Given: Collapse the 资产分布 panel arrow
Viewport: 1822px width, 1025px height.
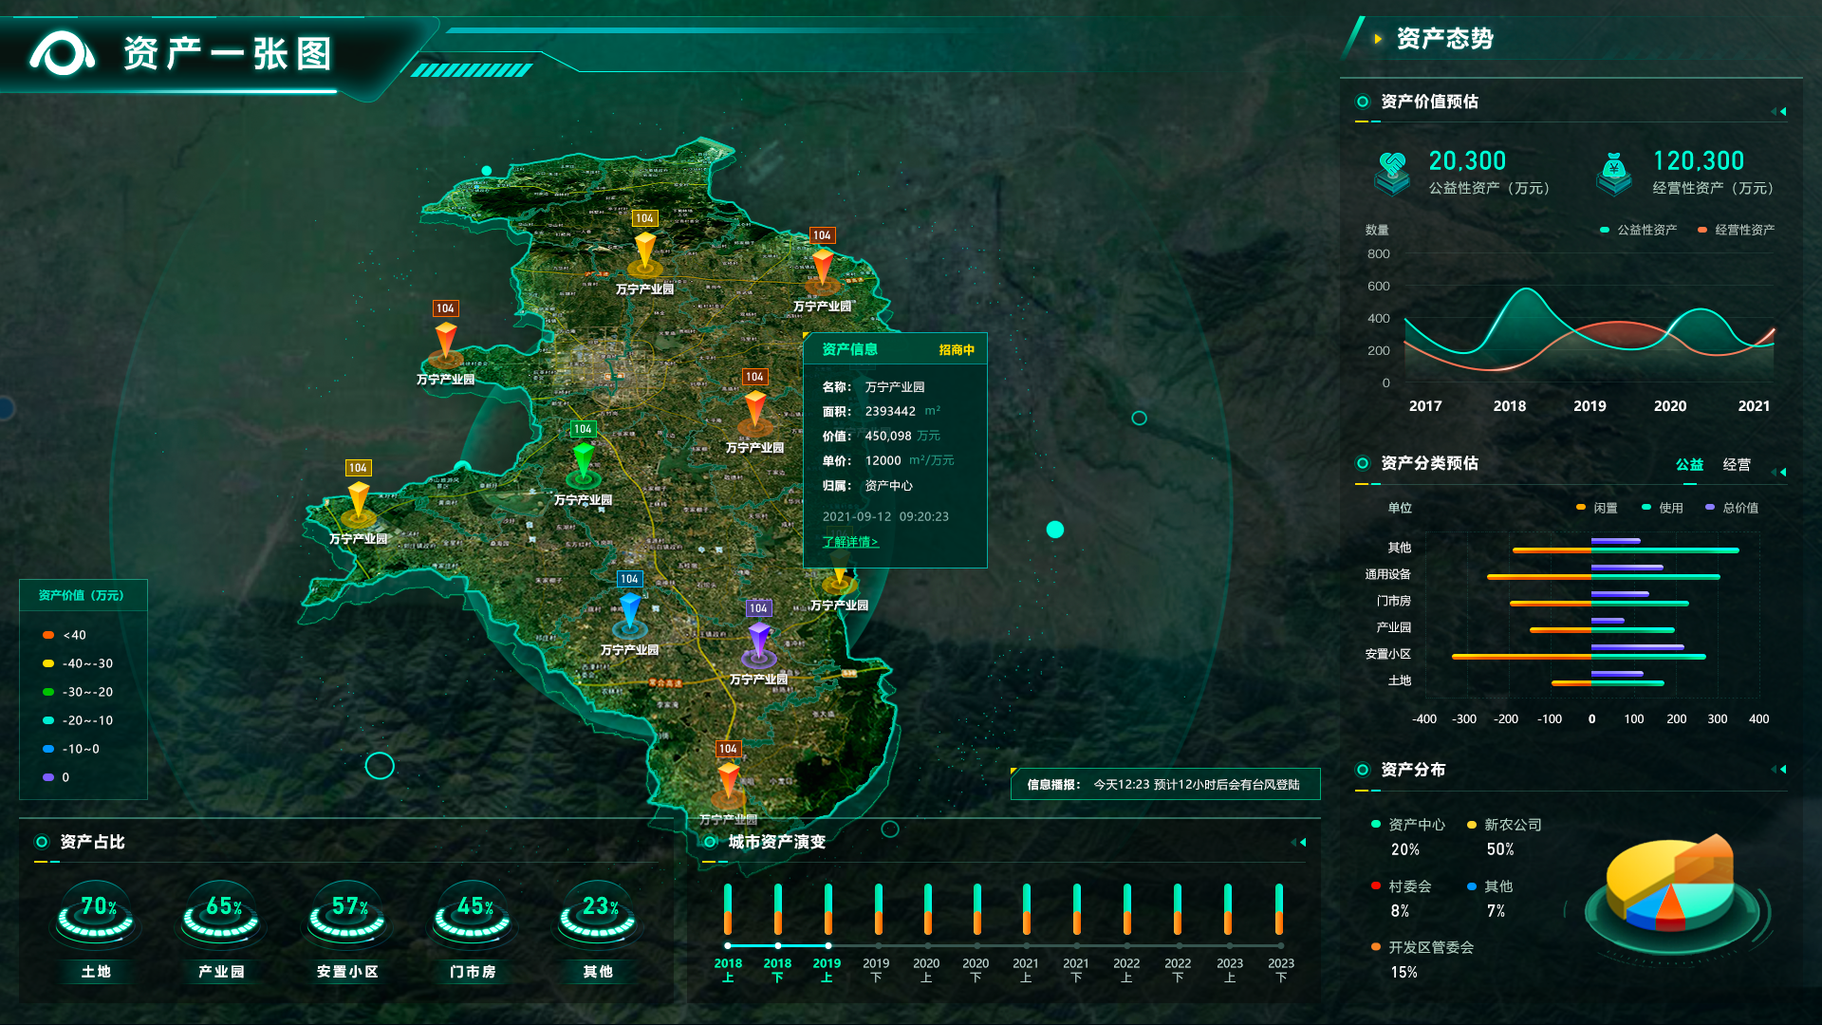Looking at the screenshot, I should 1779,770.
